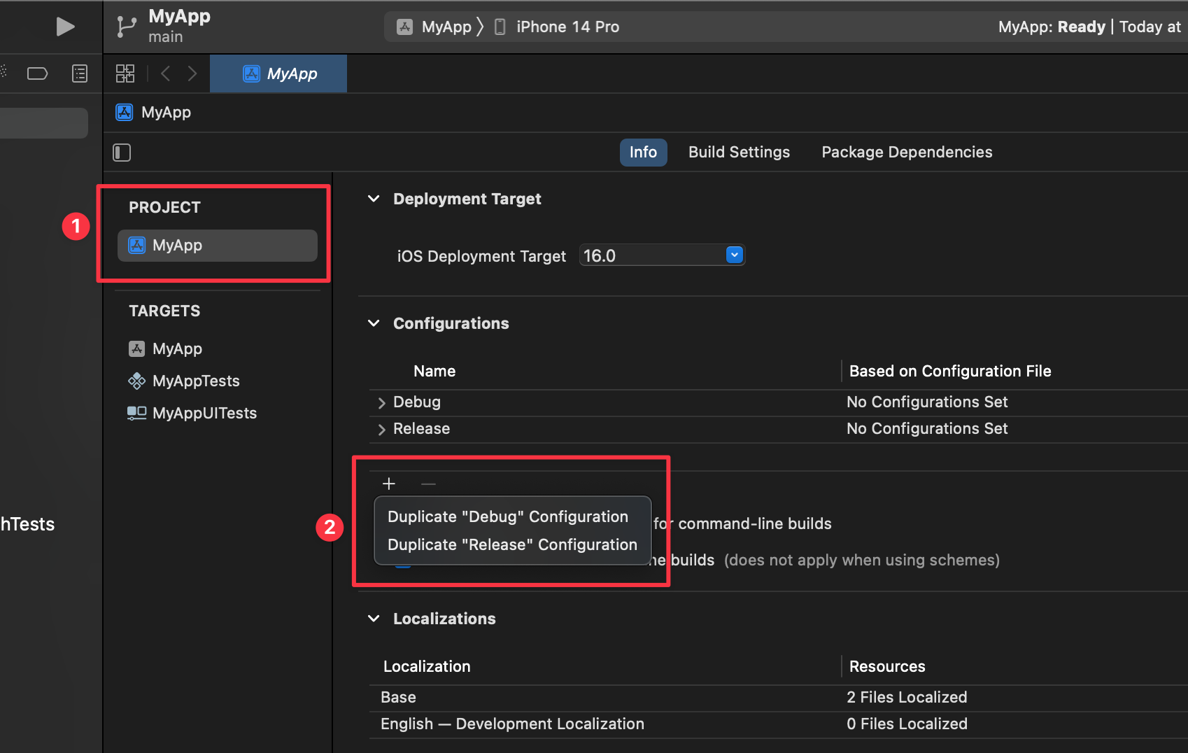Expand the Release configuration row
This screenshot has width=1188, height=753.
click(381, 429)
